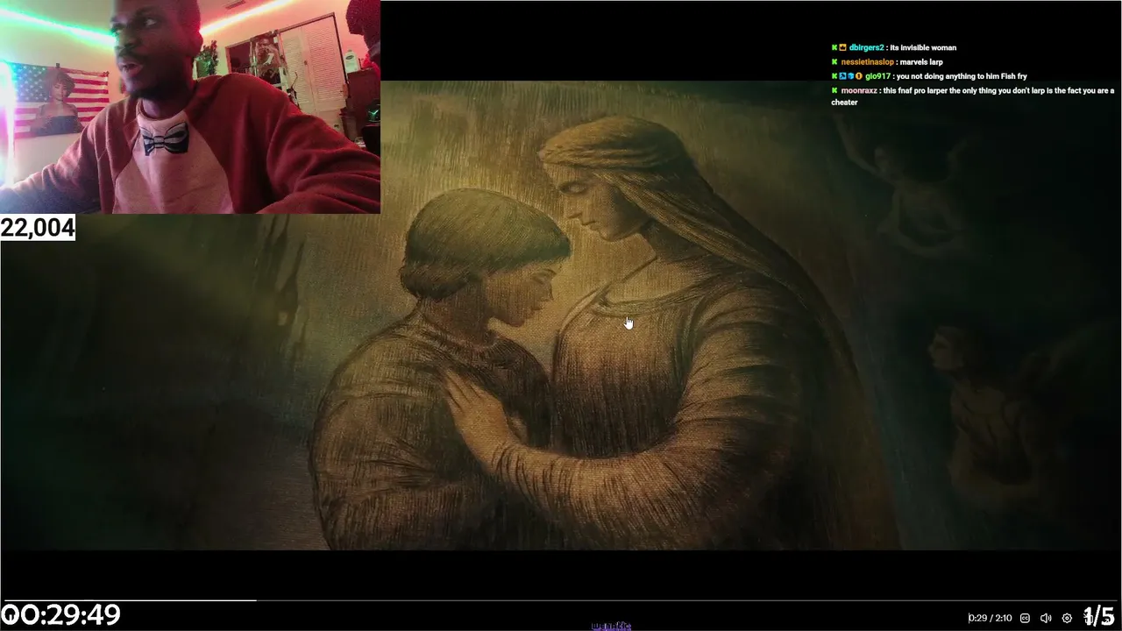Click the orange numbered badge beside gio917
The image size is (1122, 631).
point(859,76)
